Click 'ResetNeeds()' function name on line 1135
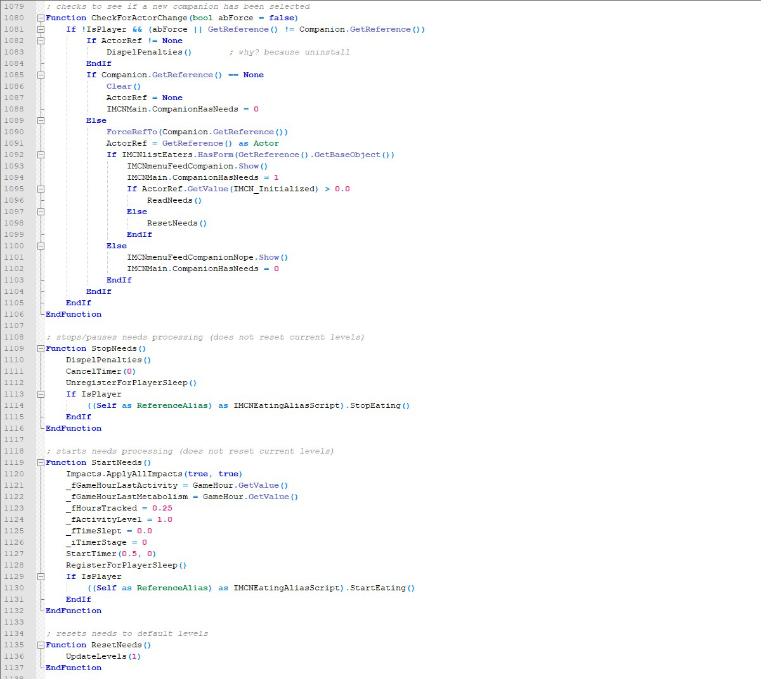Viewport: 761px width, 679px height. [121, 645]
